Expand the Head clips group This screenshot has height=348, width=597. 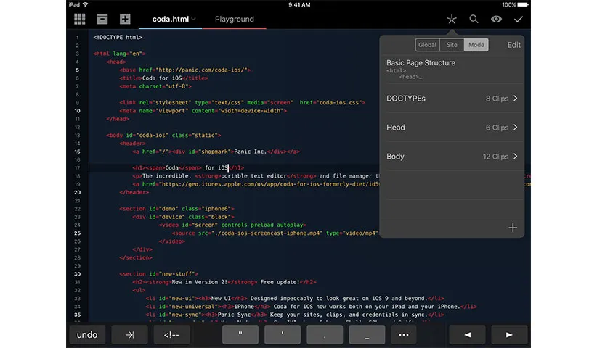(x=452, y=128)
